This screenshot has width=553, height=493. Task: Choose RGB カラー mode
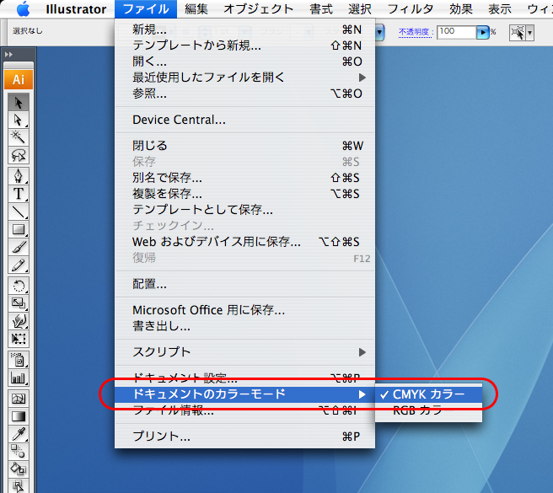pos(428,410)
